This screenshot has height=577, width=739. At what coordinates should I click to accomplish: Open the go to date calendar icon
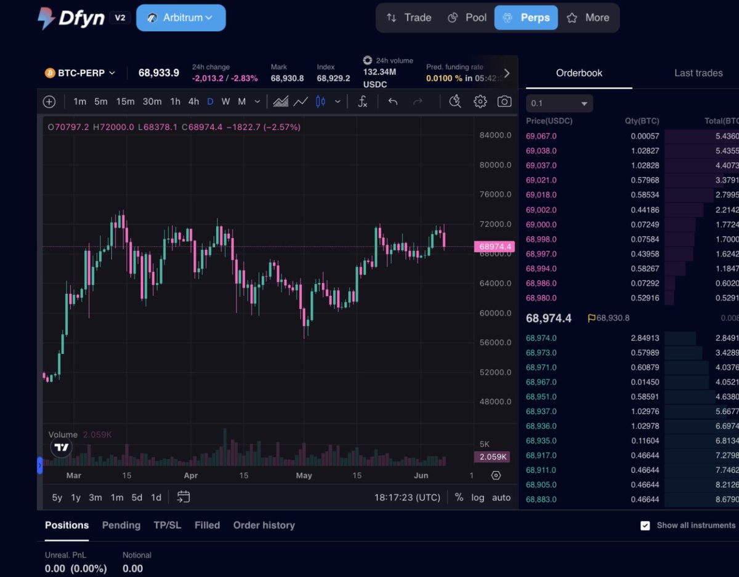pos(184,497)
